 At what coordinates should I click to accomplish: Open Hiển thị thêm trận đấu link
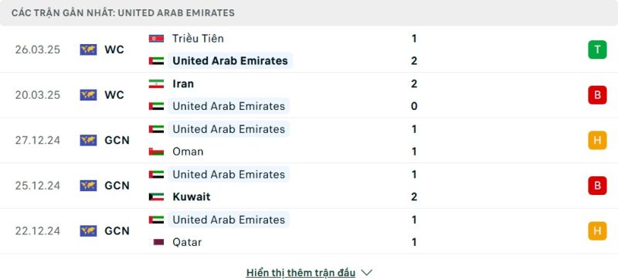coord(301,272)
